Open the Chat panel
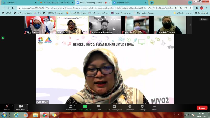The height and width of the screenshot is (118, 210). coord(99,108)
